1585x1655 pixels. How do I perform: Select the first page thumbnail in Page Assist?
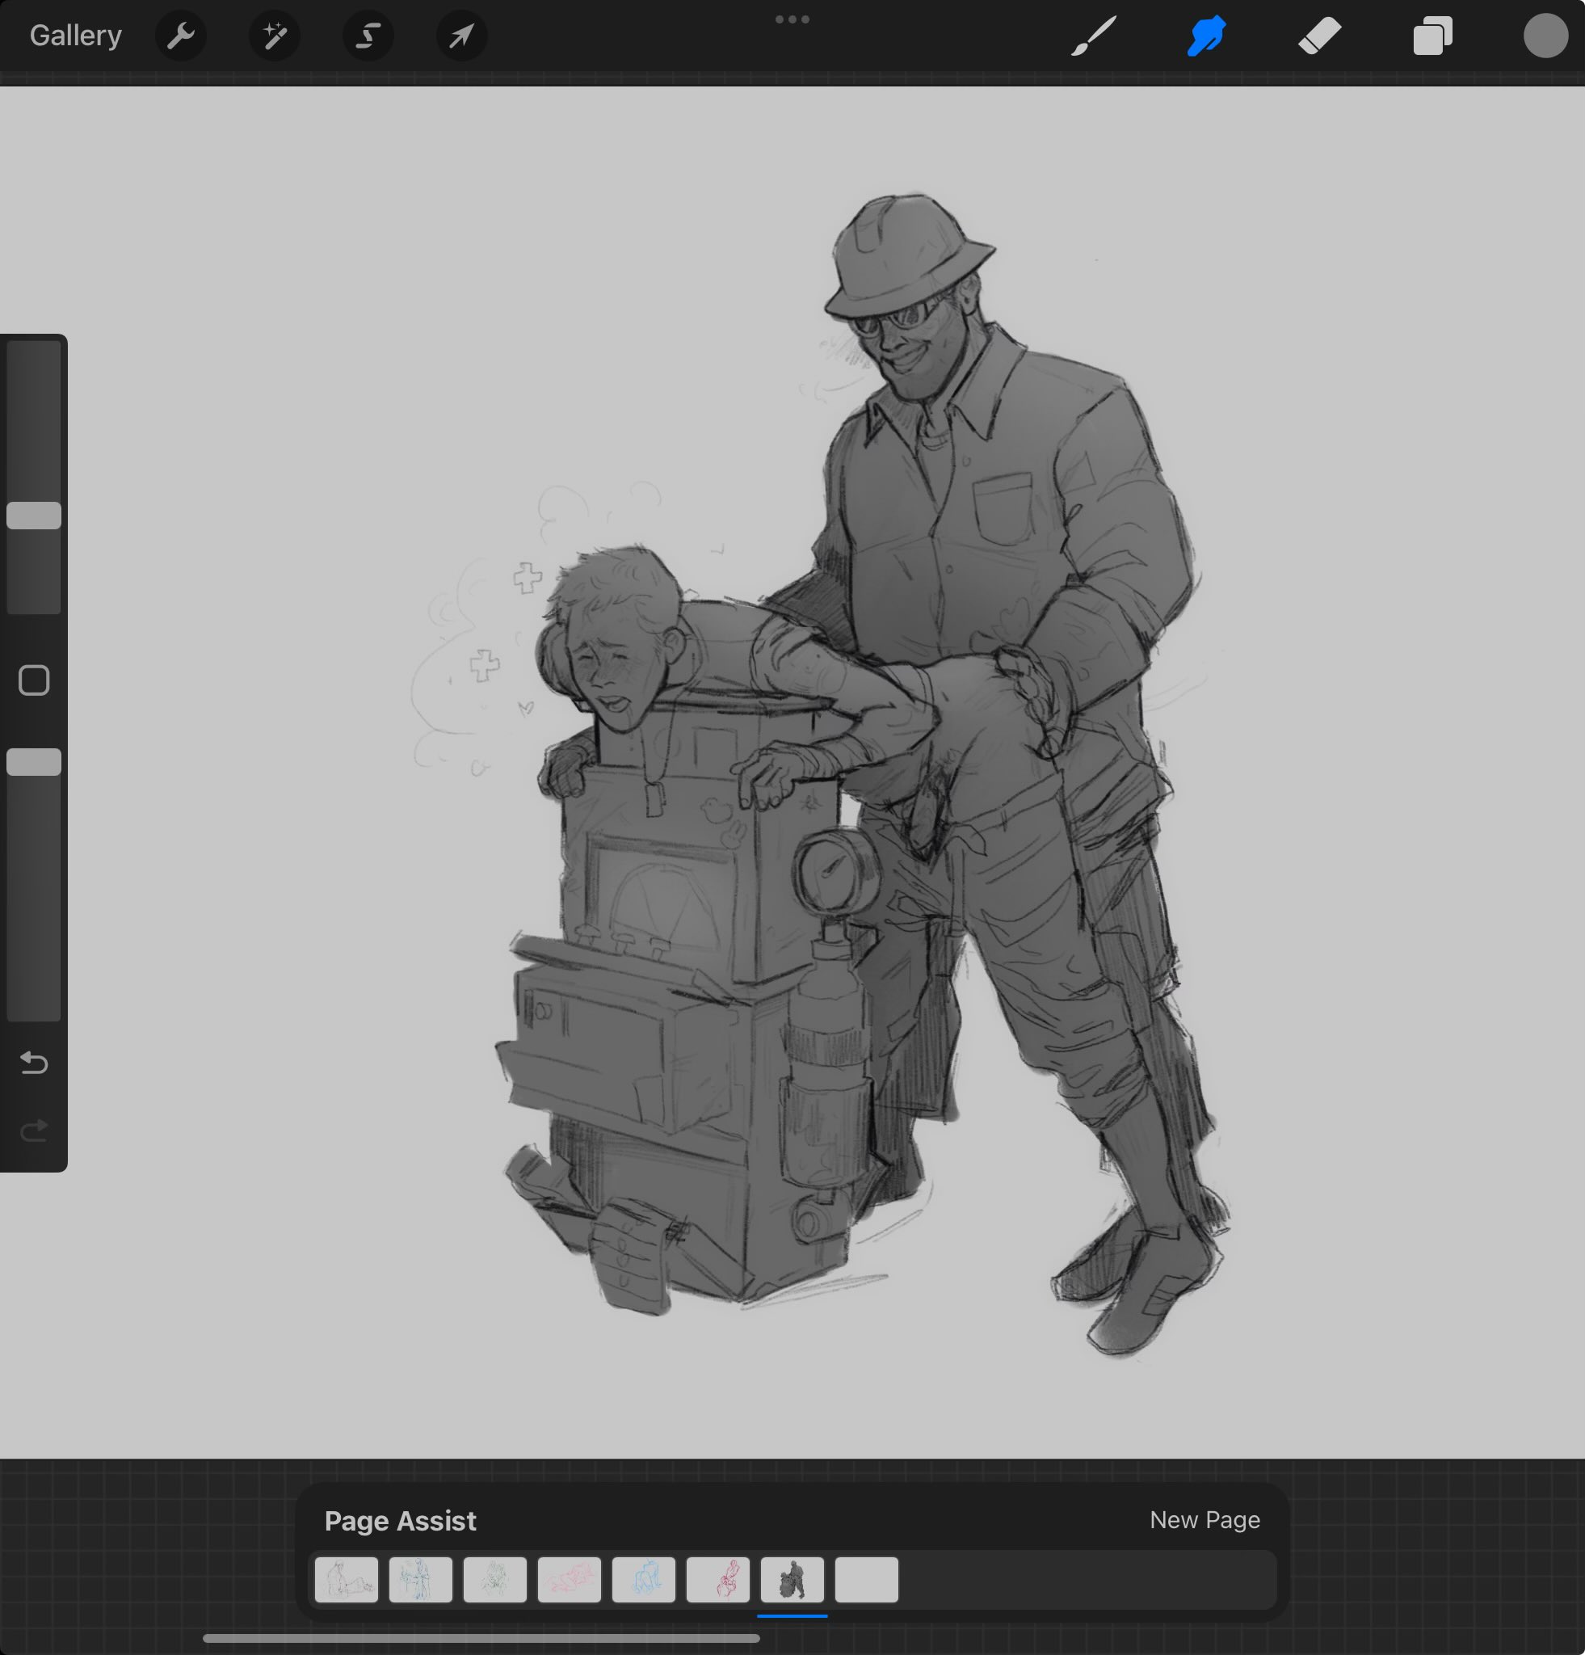pyautogui.click(x=346, y=1580)
